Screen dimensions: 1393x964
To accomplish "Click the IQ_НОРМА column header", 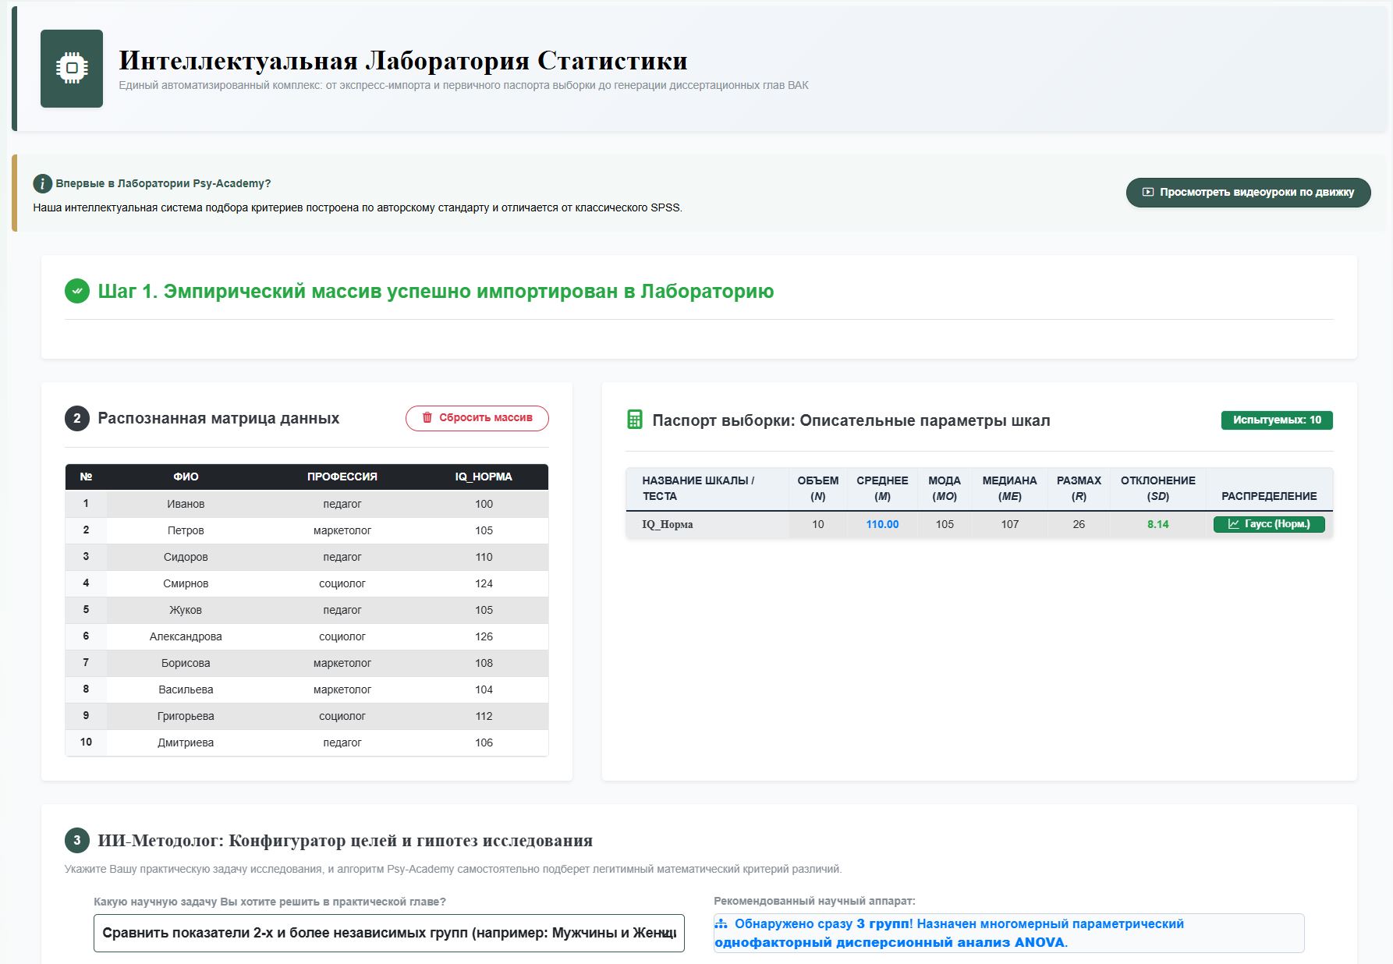I will point(484,477).
